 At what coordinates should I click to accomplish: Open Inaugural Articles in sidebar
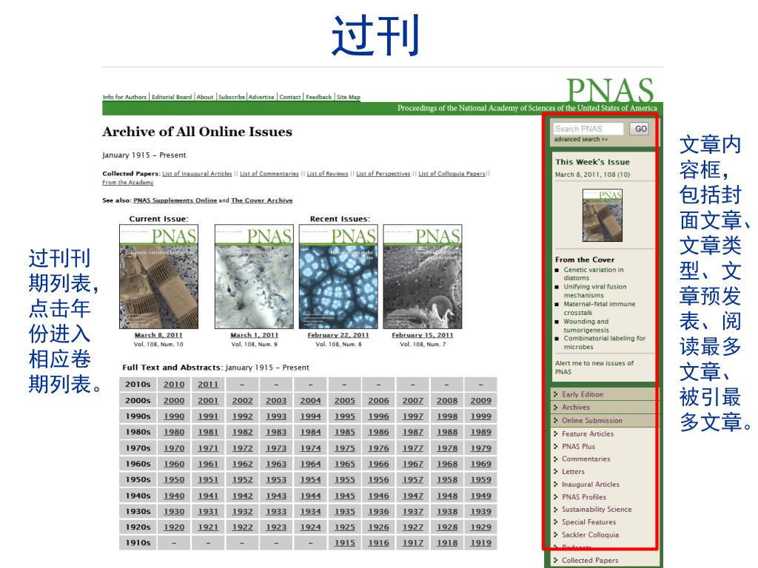tap(591, 484)
